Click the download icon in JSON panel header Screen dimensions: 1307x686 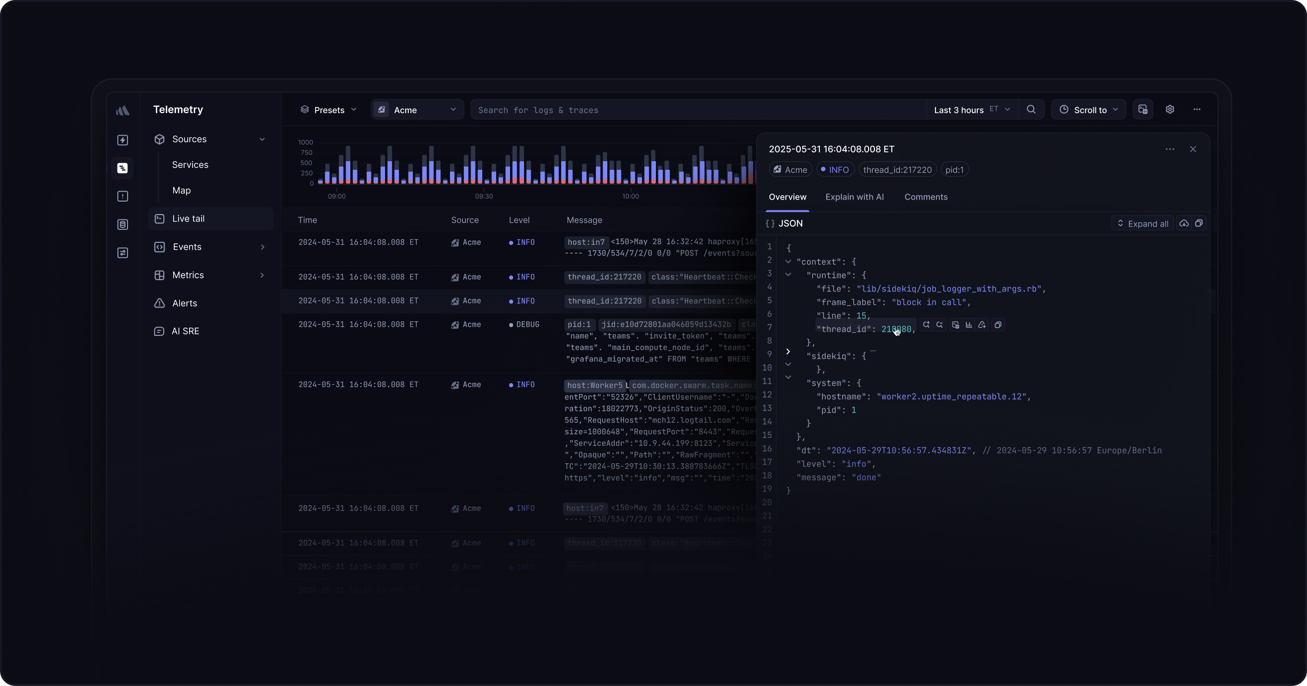tap(1184, 223)
